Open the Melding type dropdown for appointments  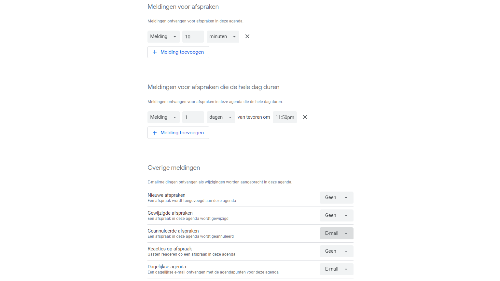coord(163,36)
